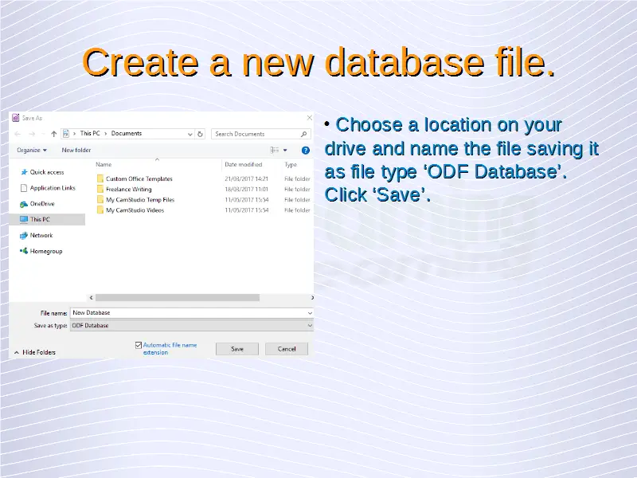This screenshot has width=637, height=478.
Task: Select OneDrive in the sidebar
Action: [41, 204]
